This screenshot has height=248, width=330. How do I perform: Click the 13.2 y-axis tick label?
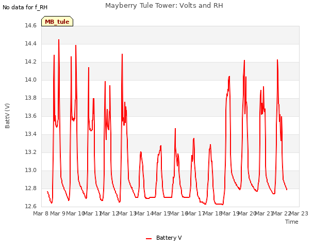pyautogui.click(x=31, y=152)
